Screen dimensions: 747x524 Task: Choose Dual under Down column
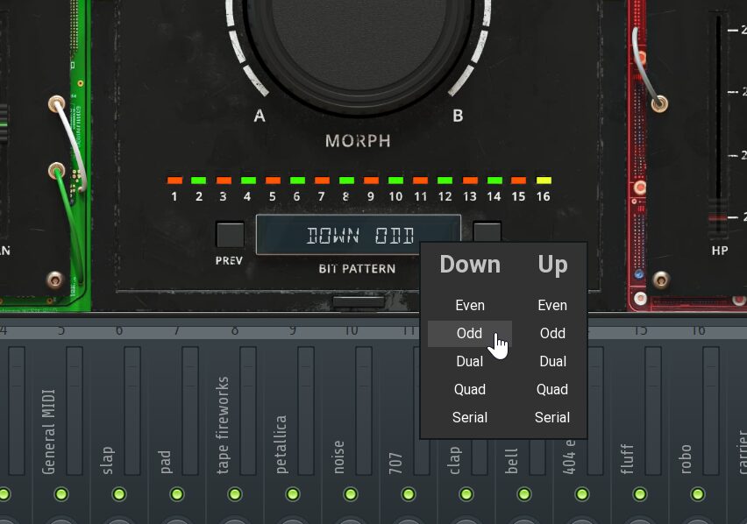click(x=470, y=361)
